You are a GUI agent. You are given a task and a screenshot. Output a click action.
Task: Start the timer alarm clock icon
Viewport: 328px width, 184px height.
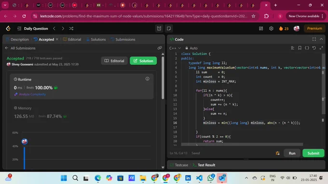coord(159,28)
